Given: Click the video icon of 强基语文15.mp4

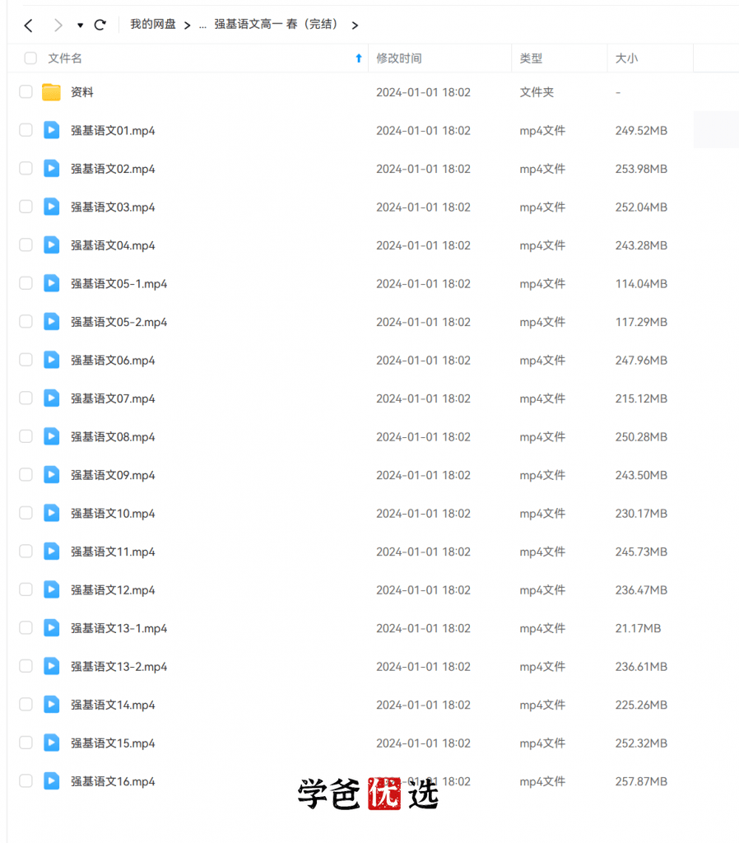Looking at the screenshot, I should (x=51, y=743).
